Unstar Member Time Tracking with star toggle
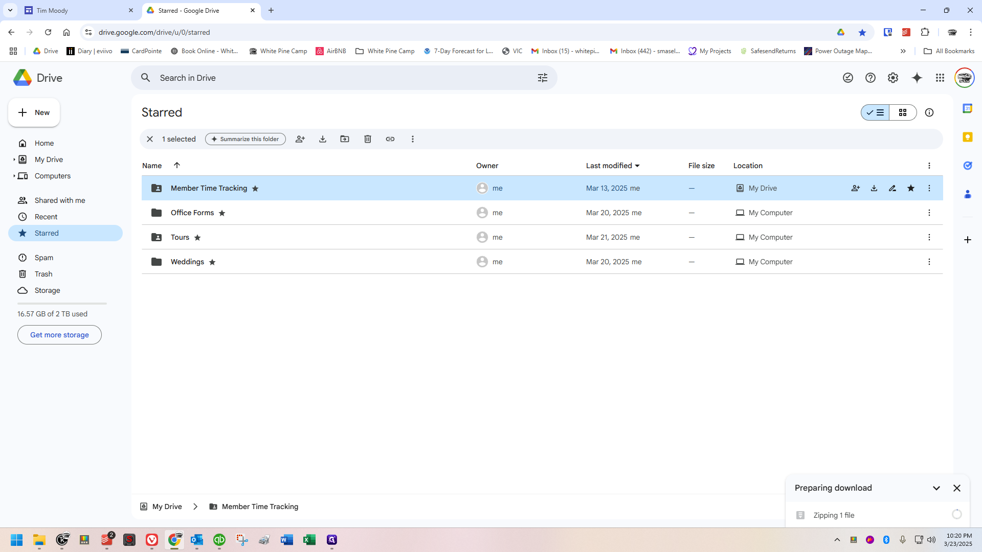 [x=911, y=188]
